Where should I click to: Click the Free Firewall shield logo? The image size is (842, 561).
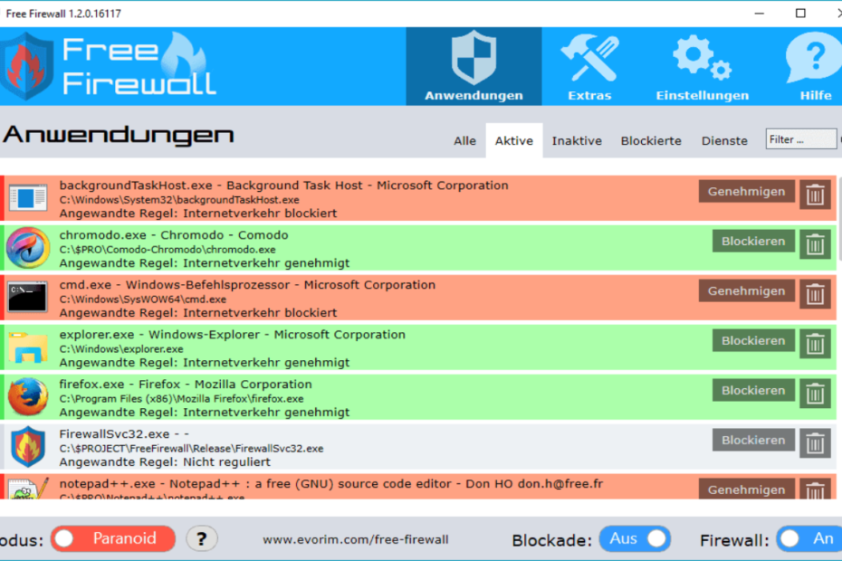pos(27,66)
